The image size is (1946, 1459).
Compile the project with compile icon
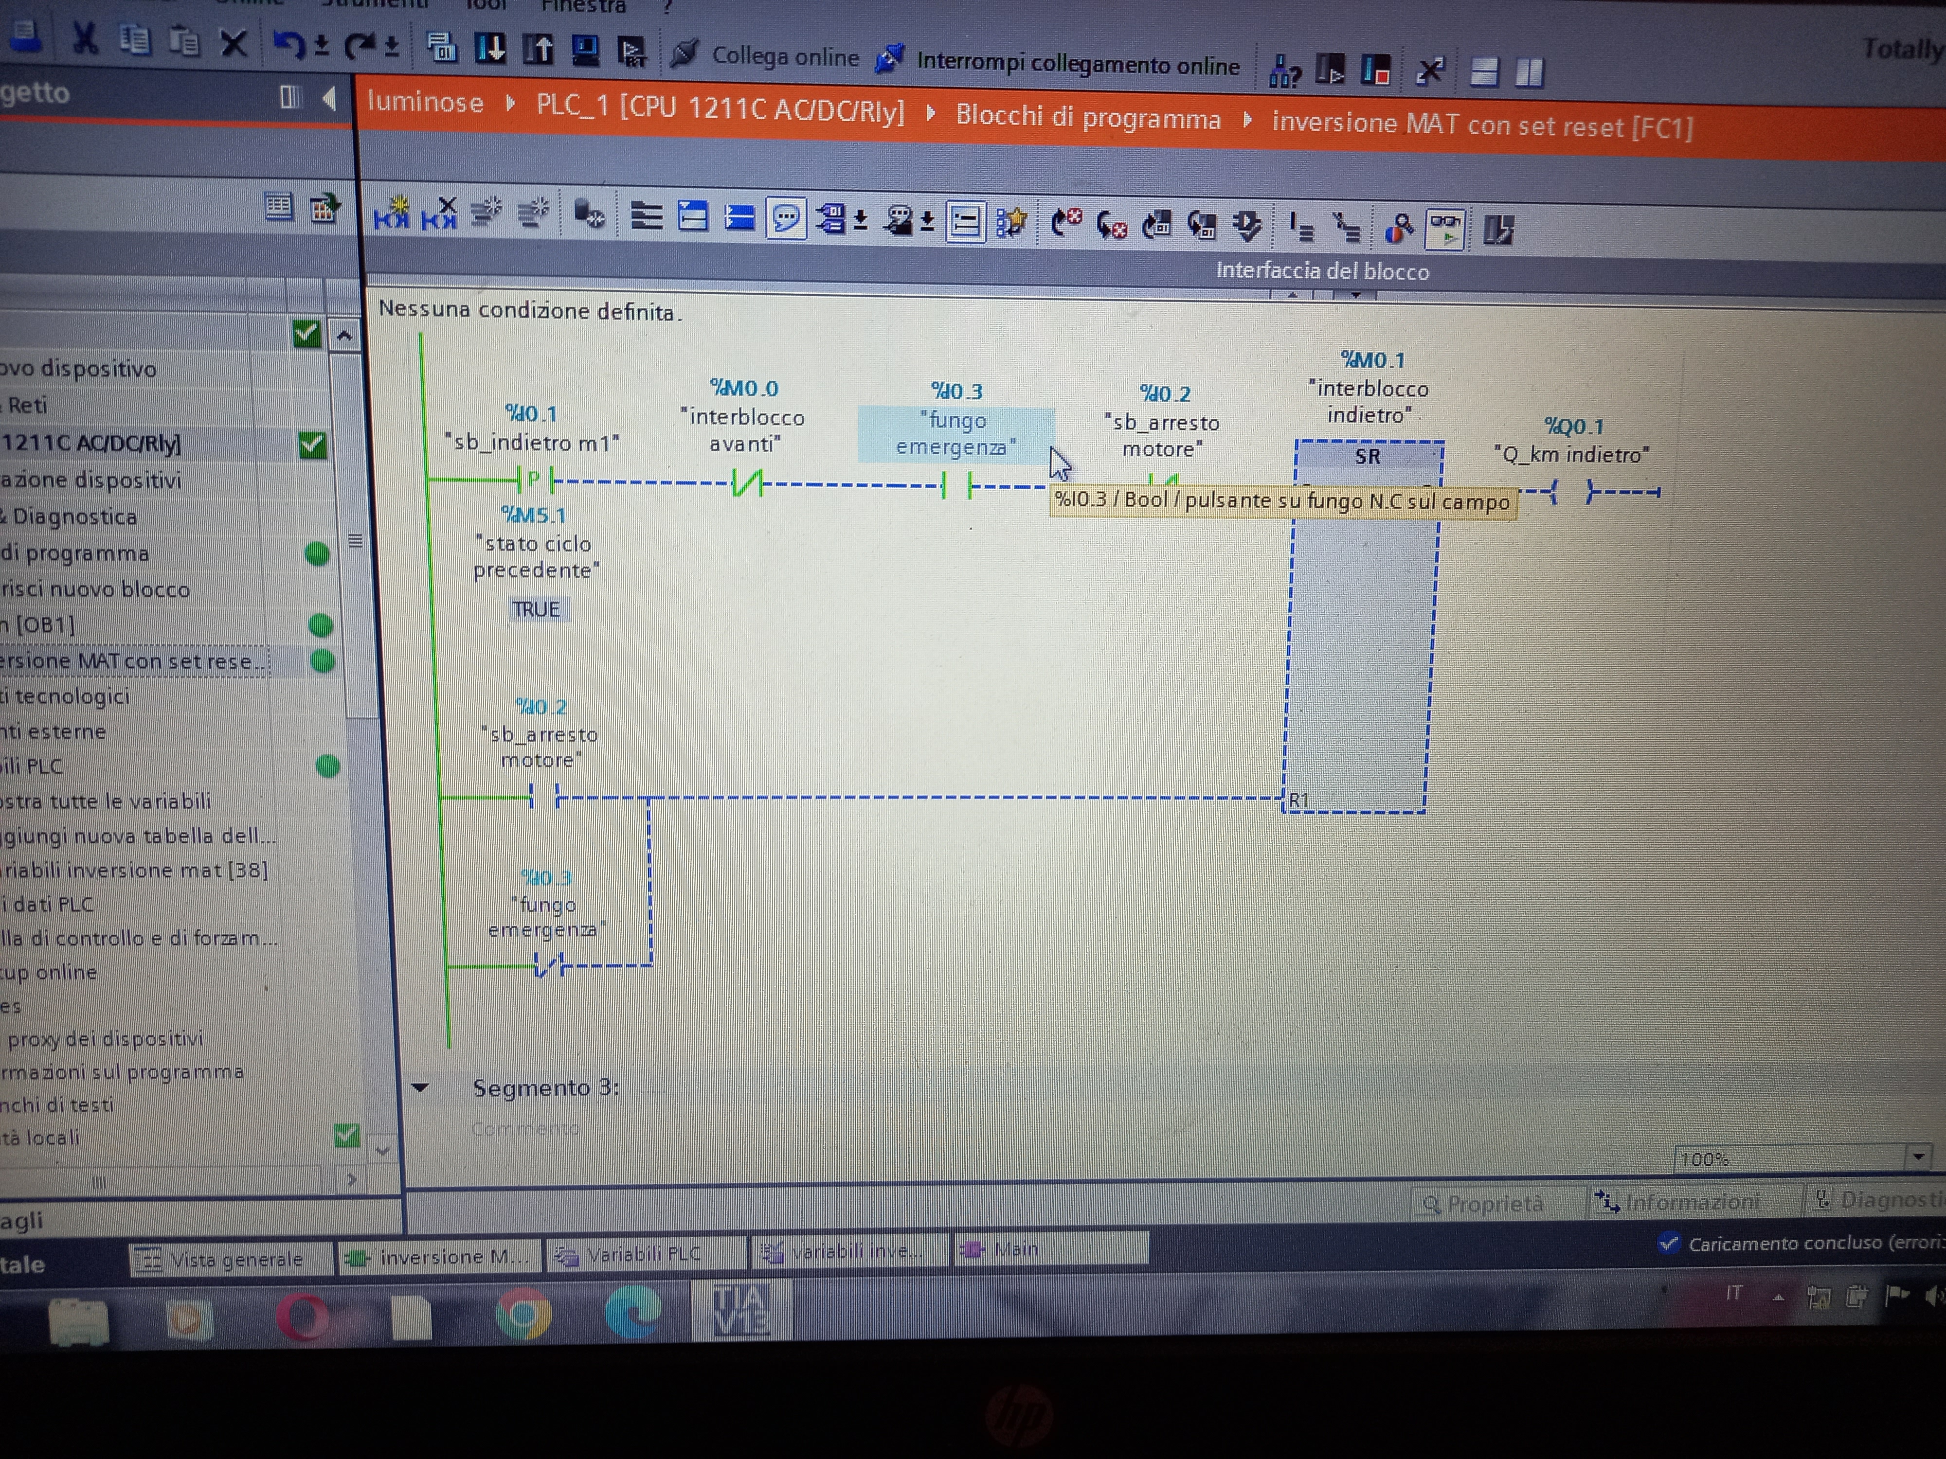coord(441,48)
